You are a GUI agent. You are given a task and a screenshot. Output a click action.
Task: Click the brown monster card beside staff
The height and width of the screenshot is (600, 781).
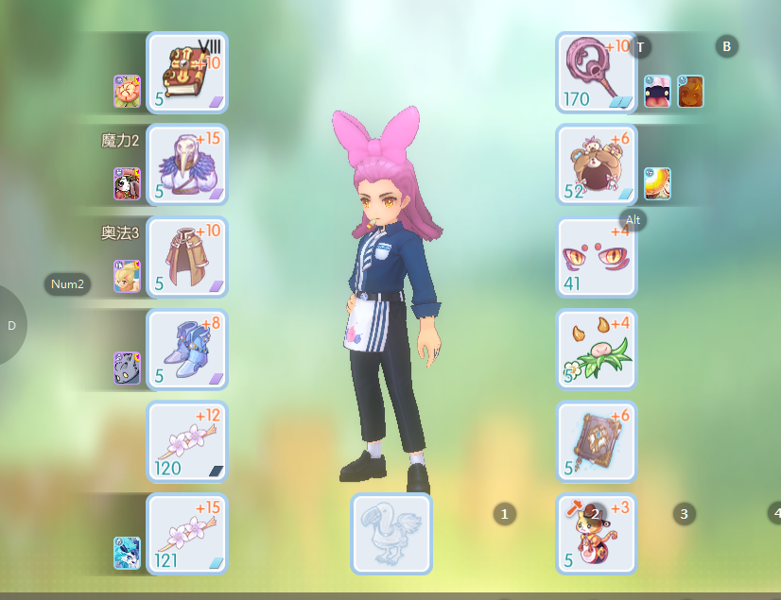[x=691, y=91]
